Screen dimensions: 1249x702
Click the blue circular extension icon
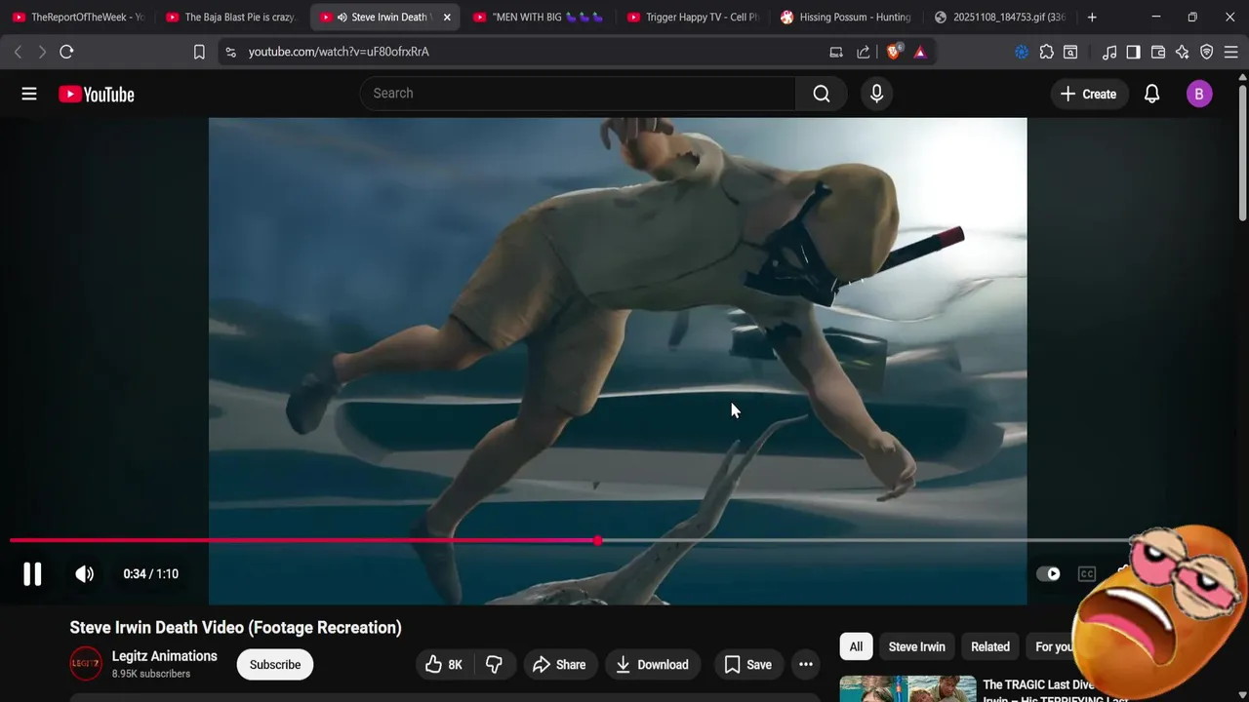coord(1022,52)
